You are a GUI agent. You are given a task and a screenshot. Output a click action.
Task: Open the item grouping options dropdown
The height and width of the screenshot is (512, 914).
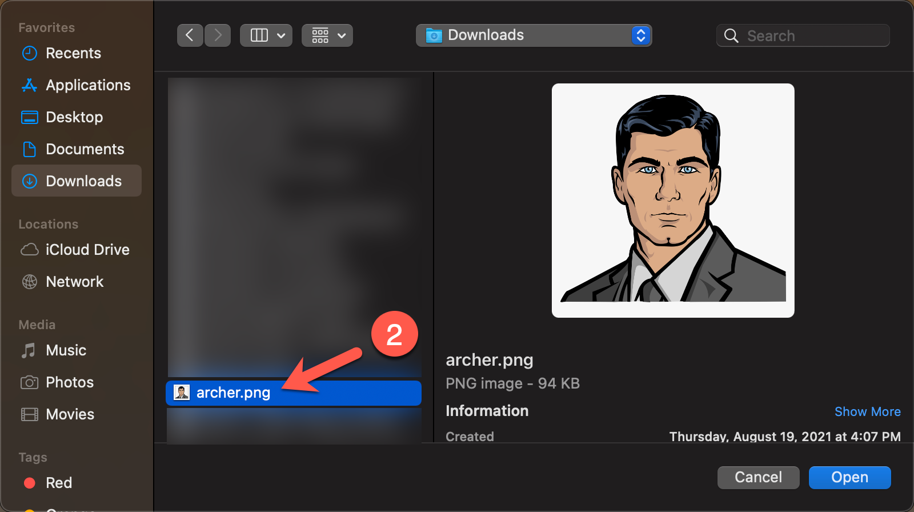click(x=327, y=35)
